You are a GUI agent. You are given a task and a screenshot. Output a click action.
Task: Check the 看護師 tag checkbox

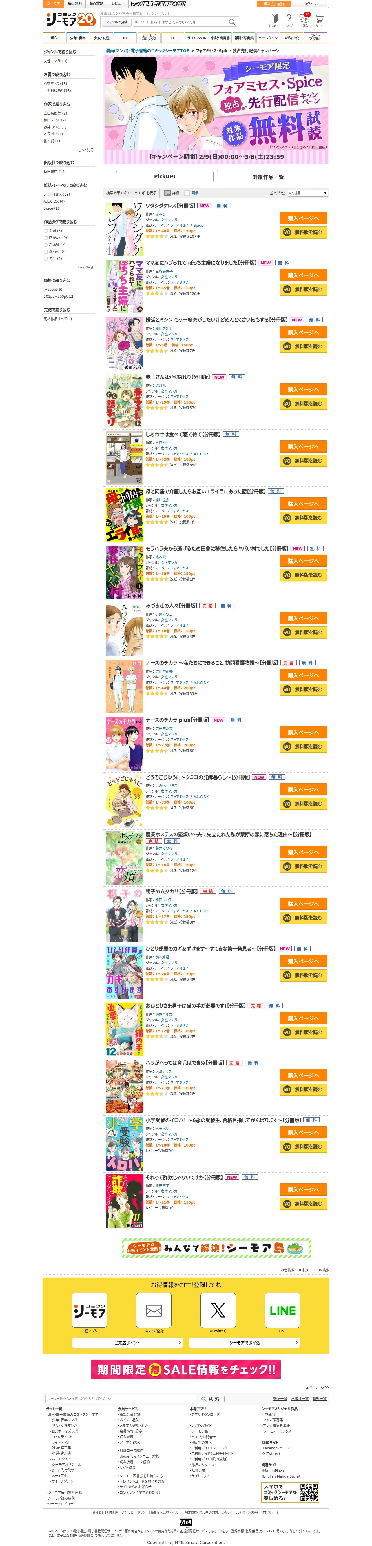45,244
